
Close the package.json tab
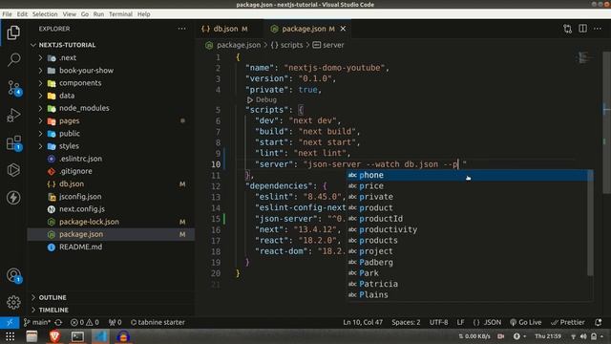click(x=343, y=29)
